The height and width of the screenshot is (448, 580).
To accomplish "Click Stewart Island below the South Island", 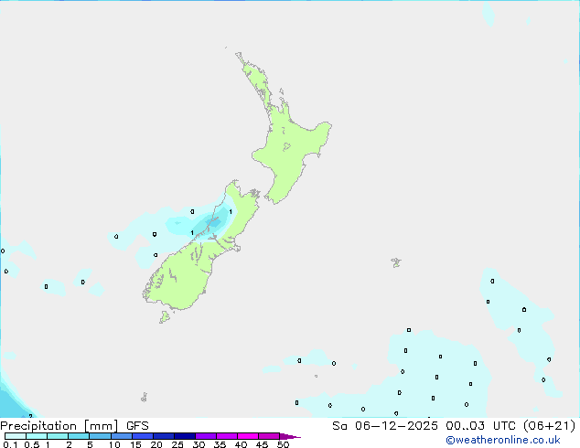I will (165, 316).
